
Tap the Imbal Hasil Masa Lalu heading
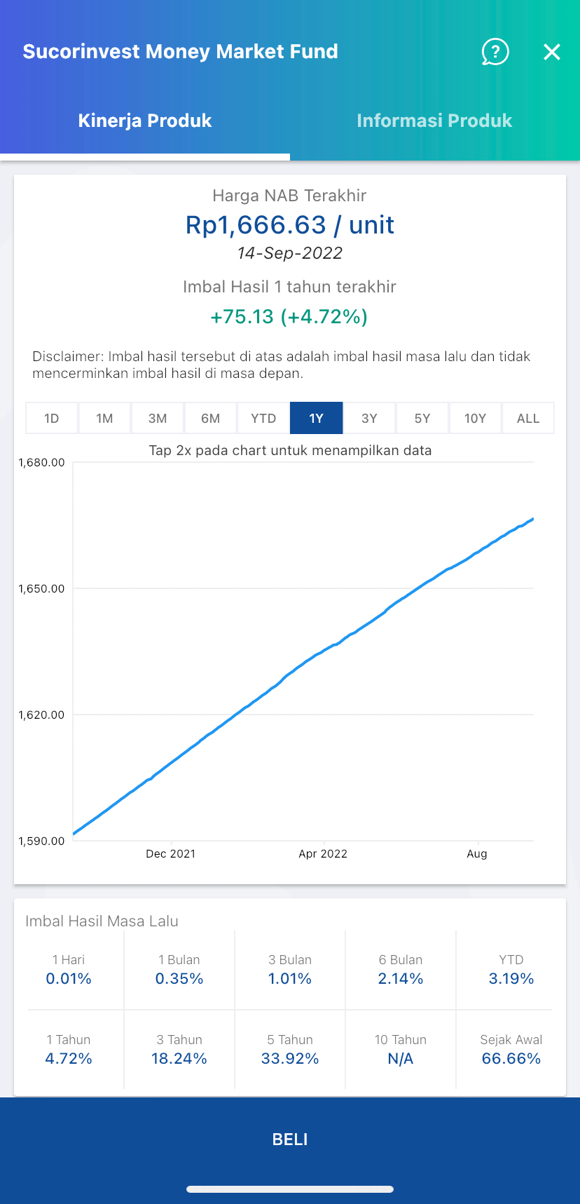tap(102, 921)
